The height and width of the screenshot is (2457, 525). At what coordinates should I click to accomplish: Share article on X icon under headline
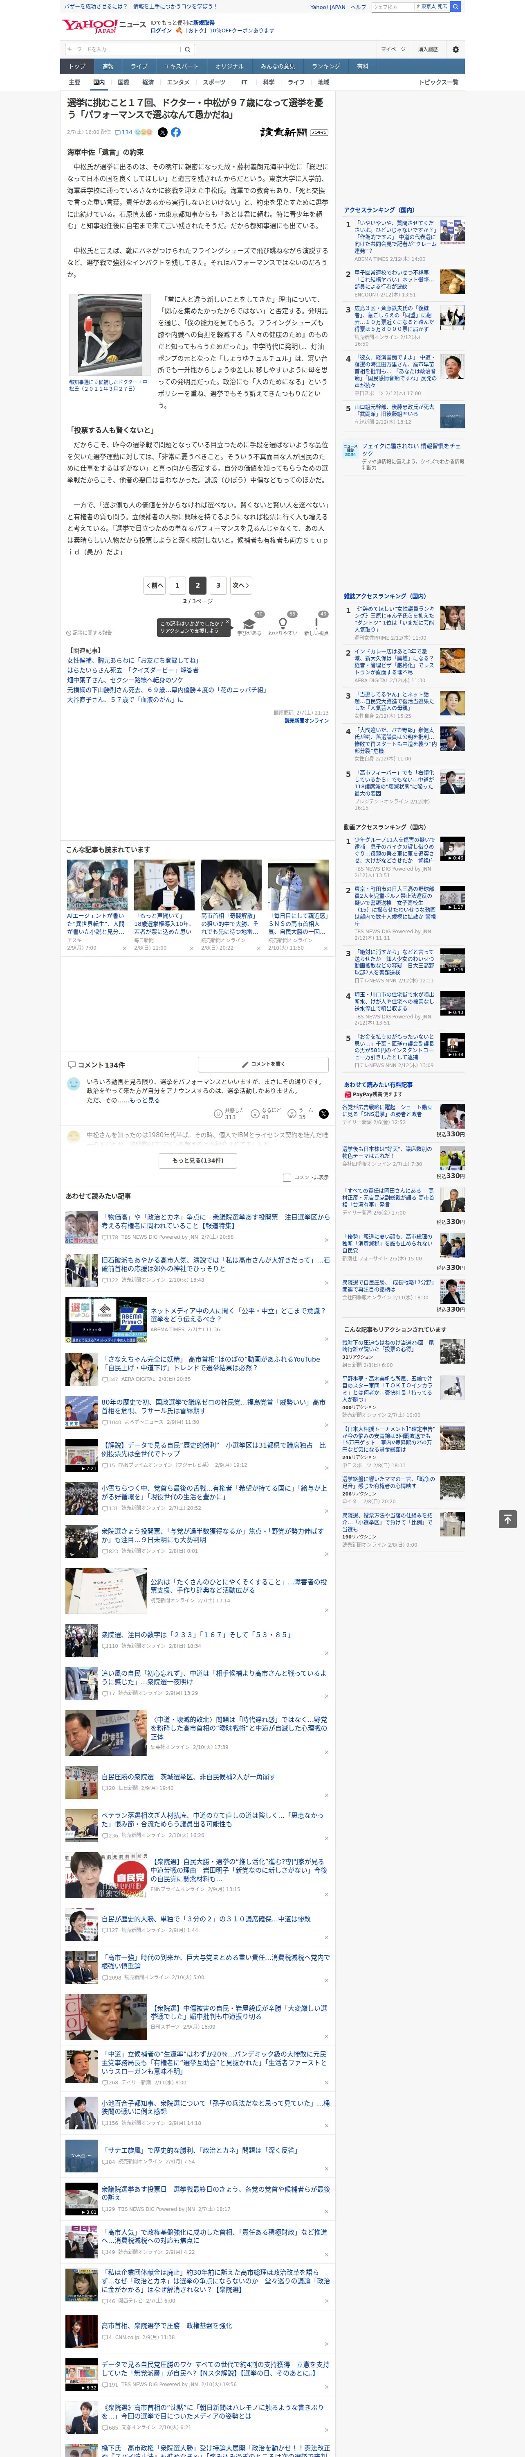tap(162, 133)
